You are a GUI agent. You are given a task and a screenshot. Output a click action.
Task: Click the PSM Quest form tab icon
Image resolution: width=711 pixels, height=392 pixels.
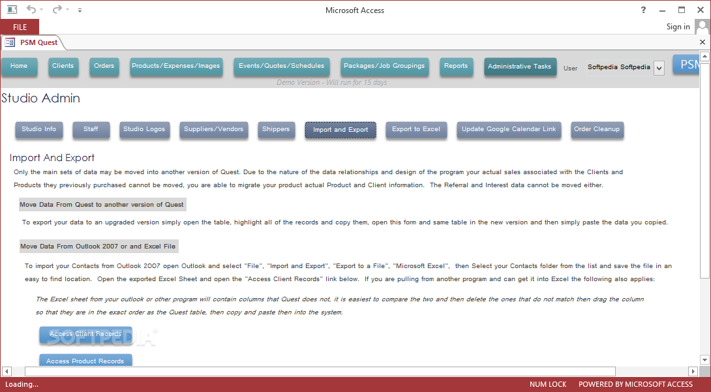(x=10, y=42)
